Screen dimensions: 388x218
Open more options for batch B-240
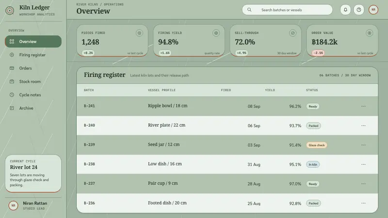tap(363, 125)
